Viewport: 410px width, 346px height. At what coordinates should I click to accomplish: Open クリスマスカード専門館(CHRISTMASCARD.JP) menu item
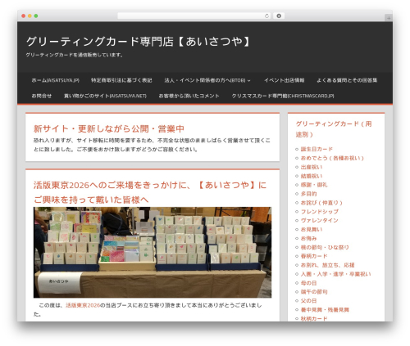(x=283, y=96)
